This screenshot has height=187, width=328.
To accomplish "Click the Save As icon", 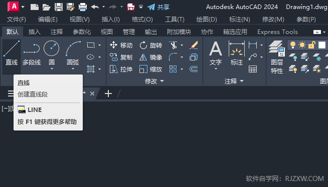I will click(x=71, y=7).
